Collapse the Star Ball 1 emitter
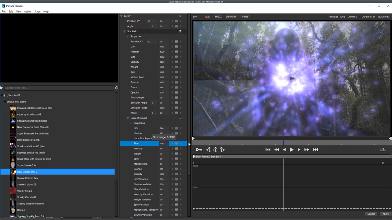Viewport: 392px width, 220px height. [x=125, y=31]
